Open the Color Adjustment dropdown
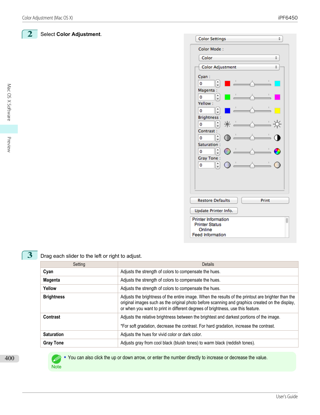320x415 pixels. click(x=239, y=67)
